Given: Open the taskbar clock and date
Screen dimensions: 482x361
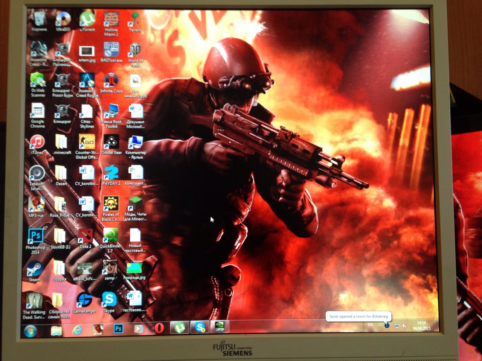Looking at the screenshot, I should click(x=421, y=325).
